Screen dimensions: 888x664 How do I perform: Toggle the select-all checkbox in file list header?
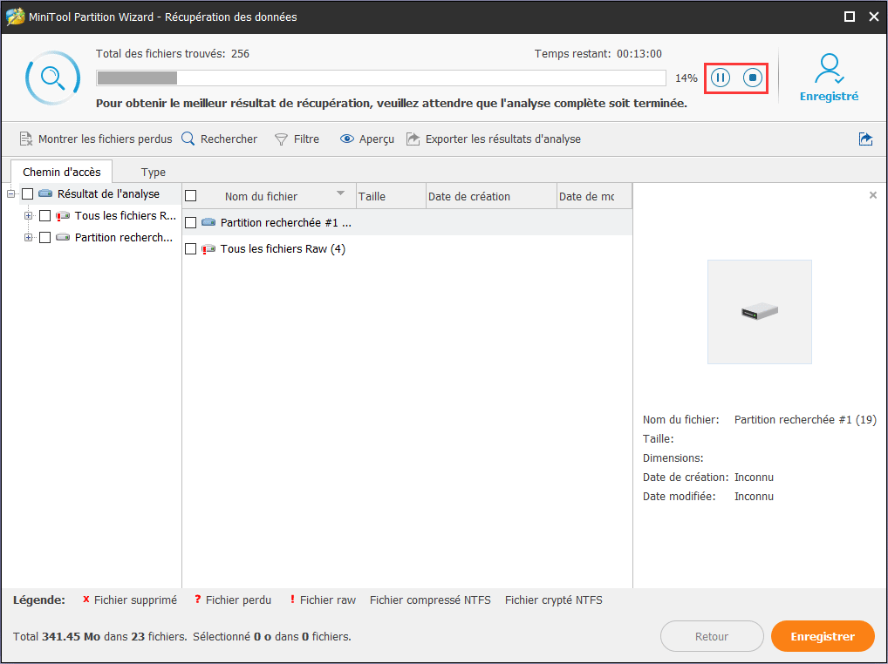(x=191, y=196)
